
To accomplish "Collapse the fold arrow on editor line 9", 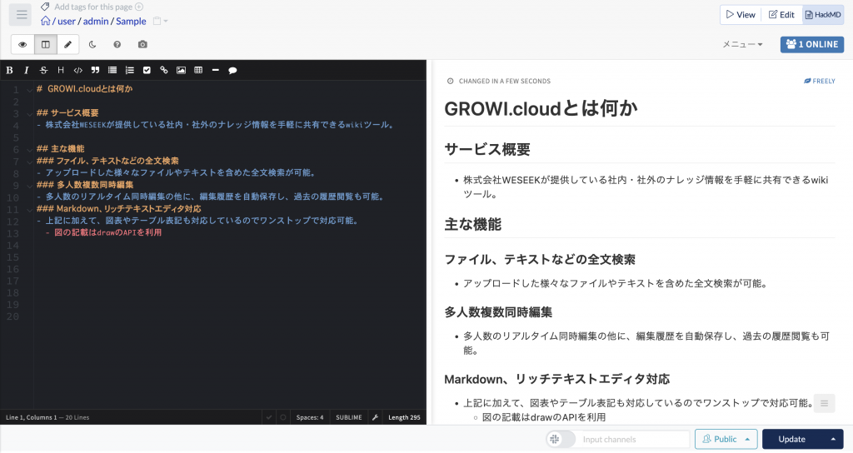I will point(29,186).
